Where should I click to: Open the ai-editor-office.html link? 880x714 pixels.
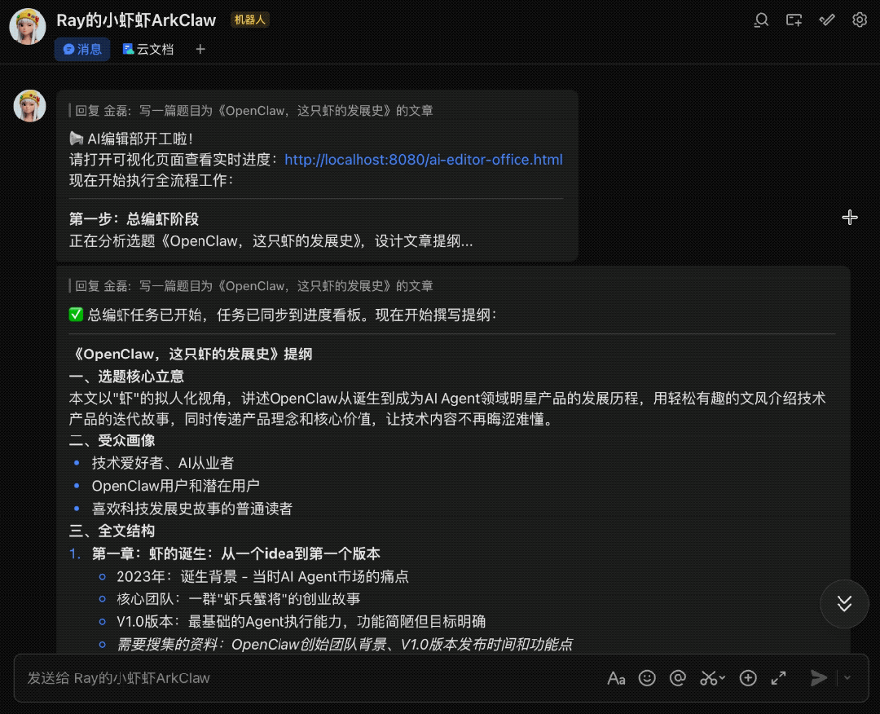[x=422, y=159]
